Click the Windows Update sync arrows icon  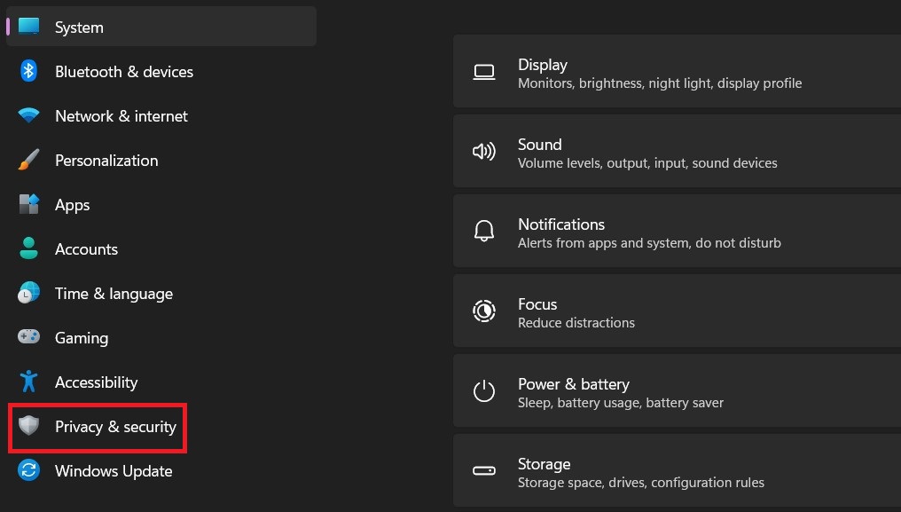[x=29, y=471]
